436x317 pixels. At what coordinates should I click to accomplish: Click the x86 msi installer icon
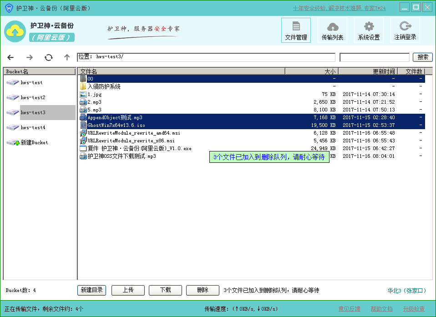tap(83, 141)
